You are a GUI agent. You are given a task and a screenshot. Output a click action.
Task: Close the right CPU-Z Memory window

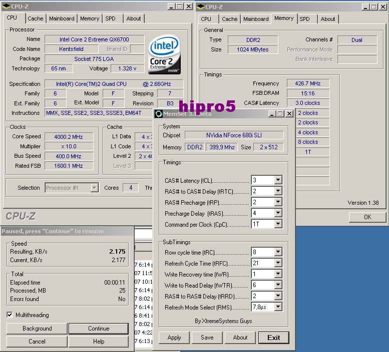[x=383, y=7]
